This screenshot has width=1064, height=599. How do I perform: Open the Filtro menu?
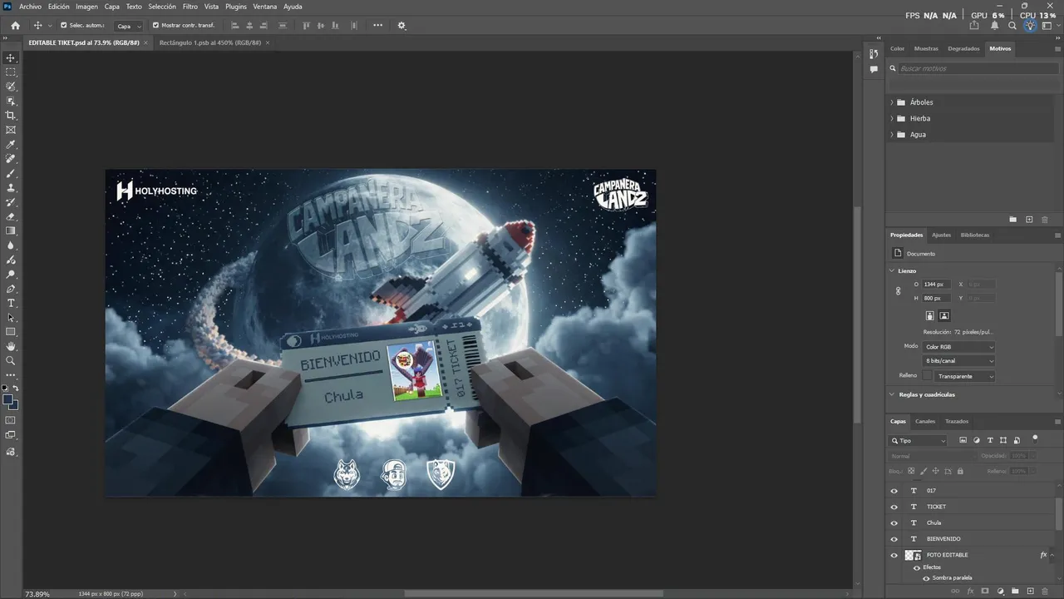pyautogui.click(x=190, y=7)
